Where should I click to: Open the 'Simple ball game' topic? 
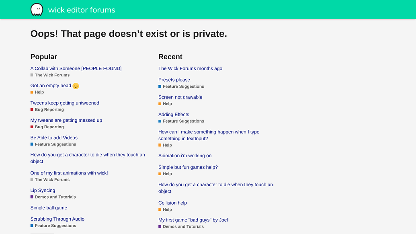point(49,208)
